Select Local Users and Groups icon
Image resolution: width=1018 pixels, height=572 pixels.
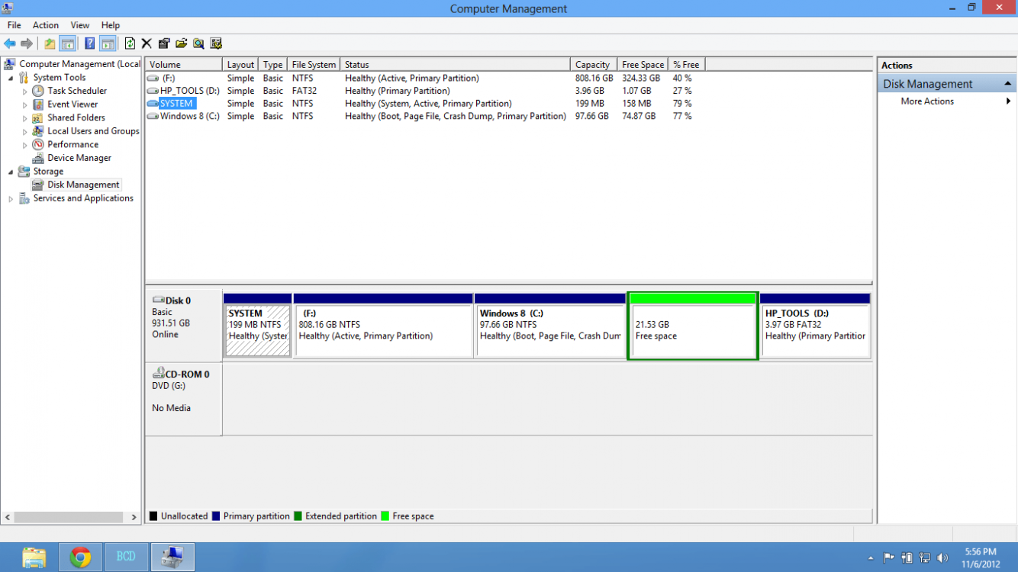coord(38,131)
